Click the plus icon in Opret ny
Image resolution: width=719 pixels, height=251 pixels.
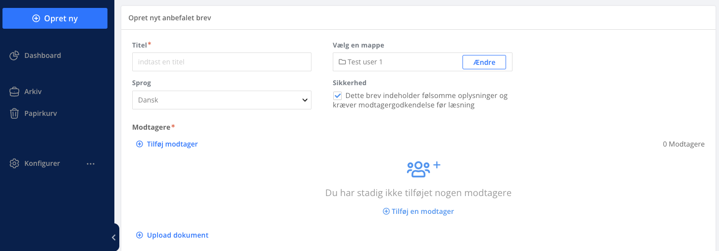point(36,18)
